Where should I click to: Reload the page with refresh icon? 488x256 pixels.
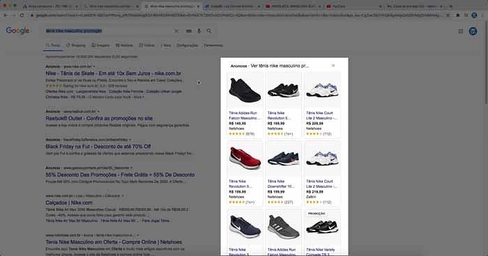[x=22, y=15]
